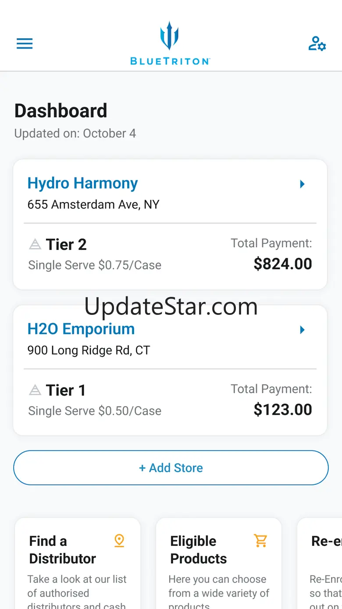Click the Tier 2 triangle icon
This screenshot has height=609, width=342.
tap(35, 245)
